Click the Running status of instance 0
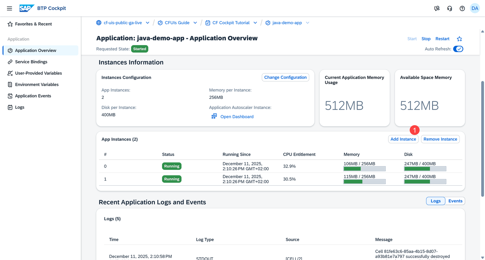This screenshot has height=260, width=485. [x=172, y=166]
